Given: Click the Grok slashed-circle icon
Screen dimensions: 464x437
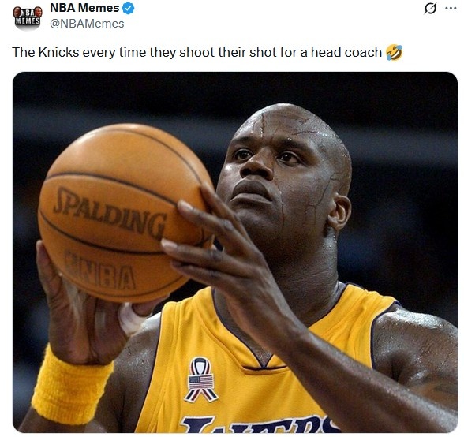Looking at the screenshot, I should [430, 9].
